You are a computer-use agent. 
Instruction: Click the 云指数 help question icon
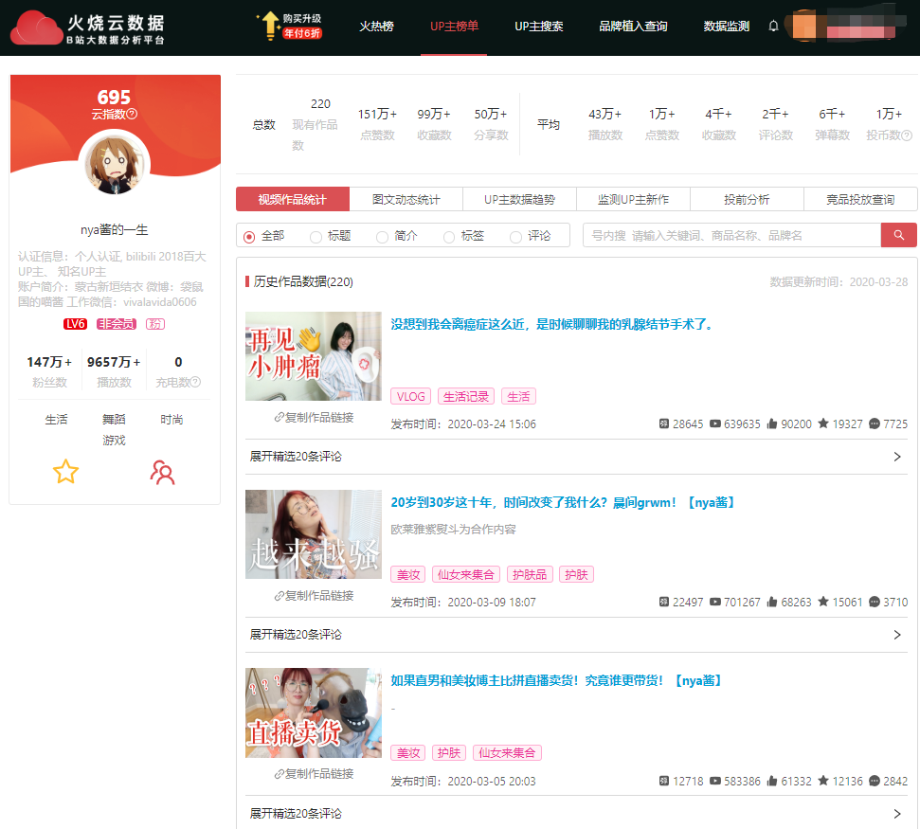coord(132,115)
